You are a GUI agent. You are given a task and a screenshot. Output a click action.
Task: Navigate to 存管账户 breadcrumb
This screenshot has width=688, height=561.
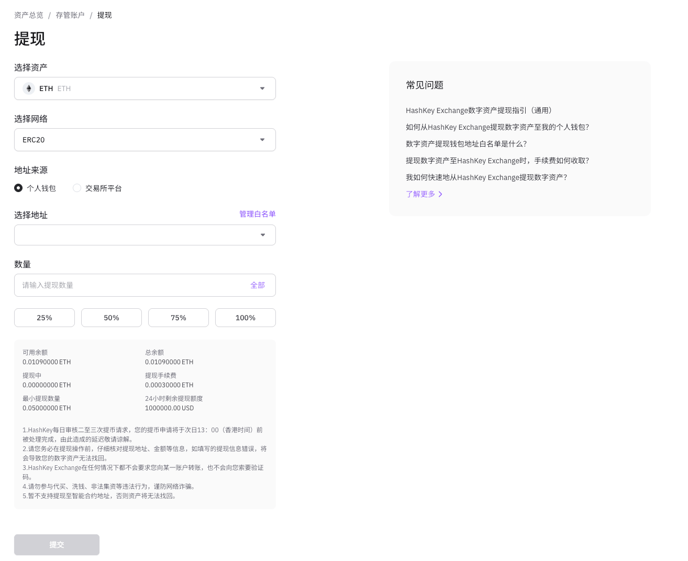click(x=70, y=15)
